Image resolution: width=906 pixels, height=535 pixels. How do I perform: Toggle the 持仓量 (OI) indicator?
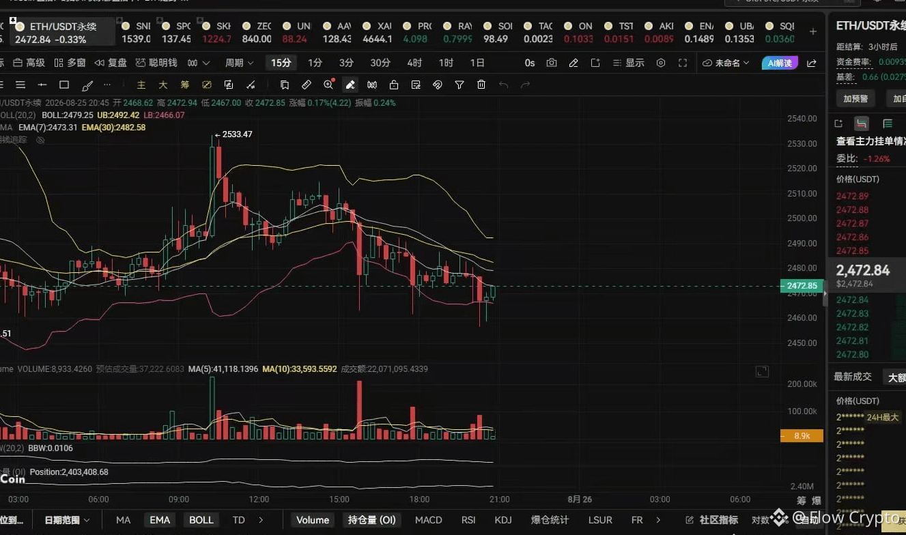(372, 520)
